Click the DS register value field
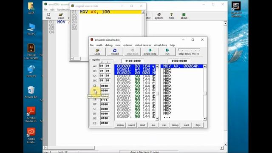272x153 pixels. 105,118
